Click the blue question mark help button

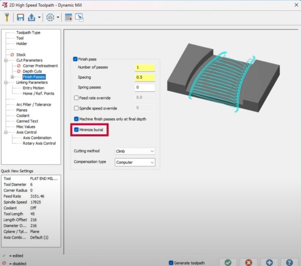pyautogui.click(x=289, y=262)
